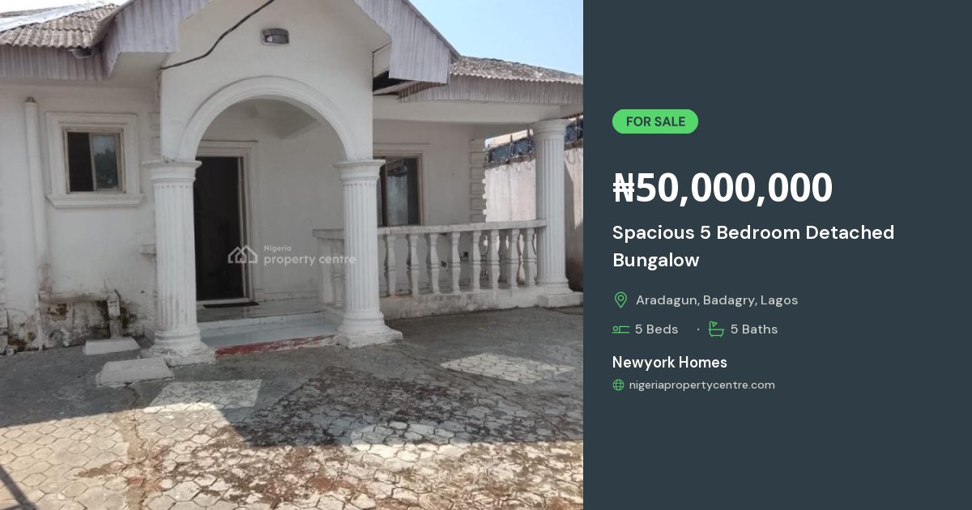This screenshot has width=972, height=510.
Task: Click the dot separator between Beds and Baths
Action: pyautogui.click(x=697, y=329)
